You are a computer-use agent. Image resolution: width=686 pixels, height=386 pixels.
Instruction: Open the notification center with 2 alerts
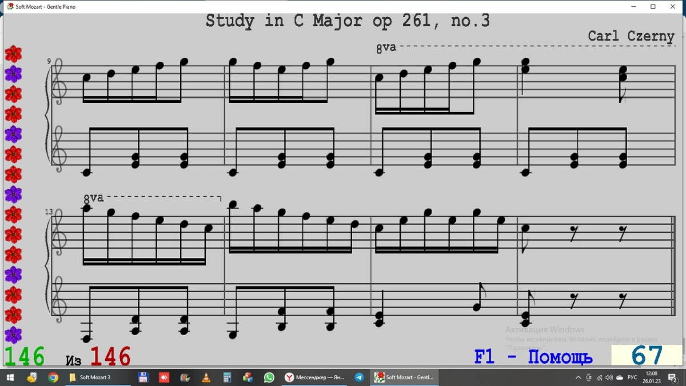click(x=673, y=377)
